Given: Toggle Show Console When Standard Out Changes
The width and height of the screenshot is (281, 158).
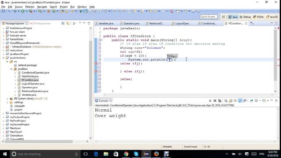Looking at the screenshot, I should pos(240,101).
